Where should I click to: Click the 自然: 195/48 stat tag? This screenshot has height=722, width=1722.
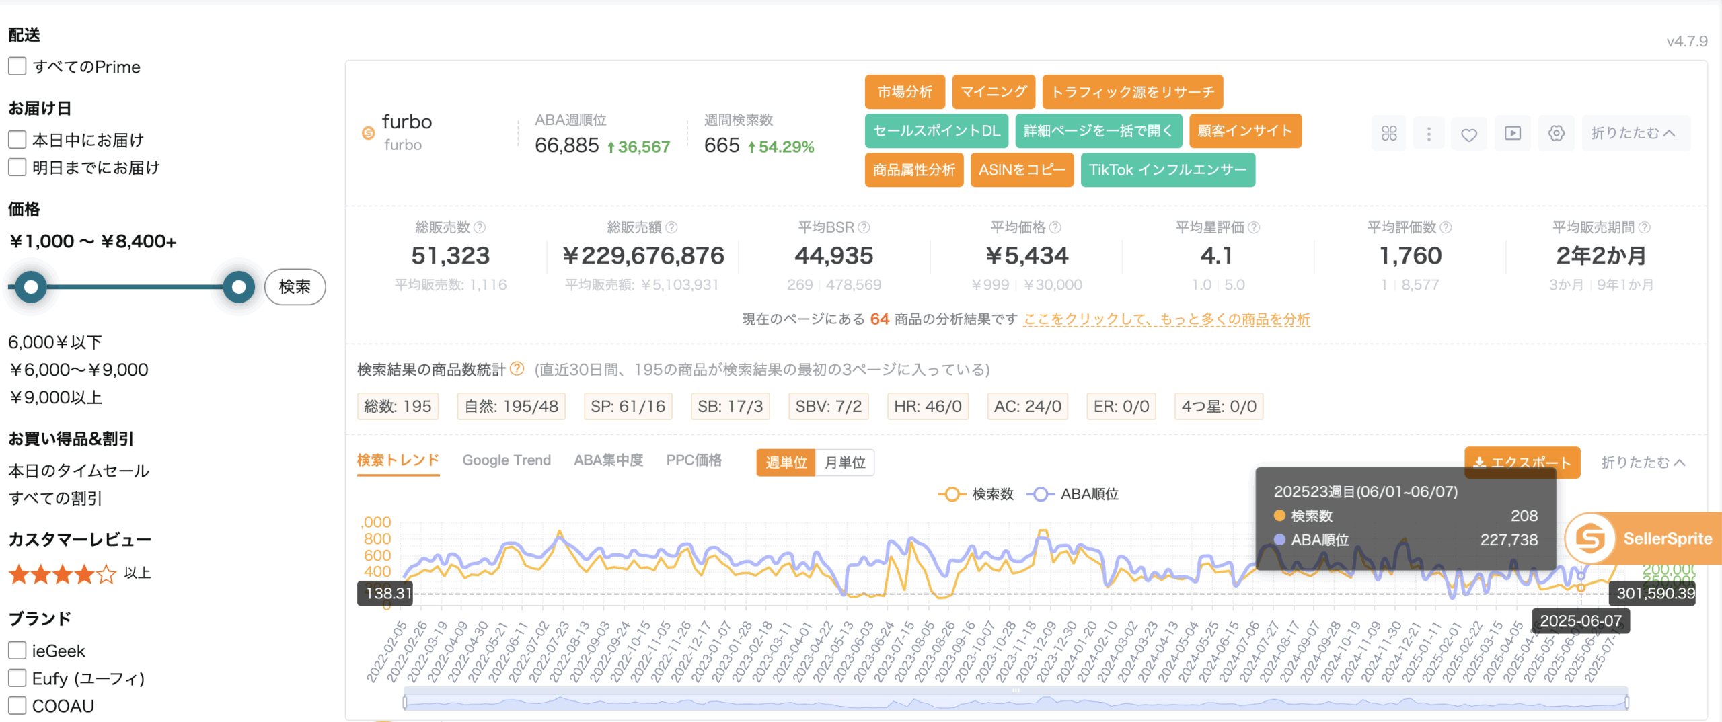[511, 406]
